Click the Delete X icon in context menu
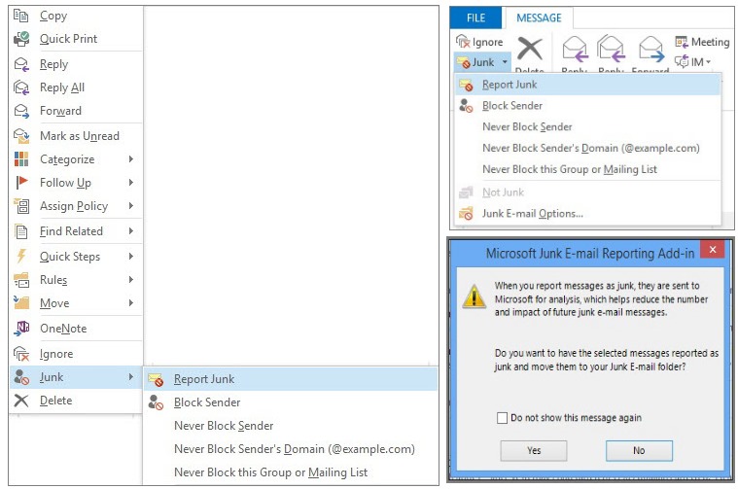This screenshot has height=489, width=738. tap(21, 401)
